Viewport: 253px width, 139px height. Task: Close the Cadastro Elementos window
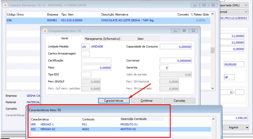pyautogui.click(x=213, y=5)
